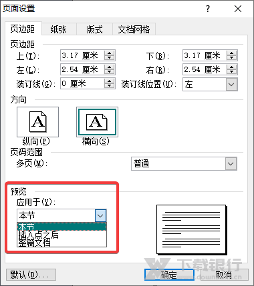The image size is (254, 286).
Task: Click the 装订线(G) gutter input field
Action: (82, 83)
